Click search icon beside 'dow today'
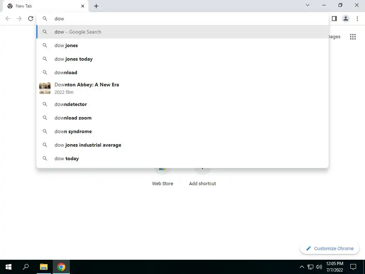This screenshot has height=274, width=365. click(x=45, y=158)
